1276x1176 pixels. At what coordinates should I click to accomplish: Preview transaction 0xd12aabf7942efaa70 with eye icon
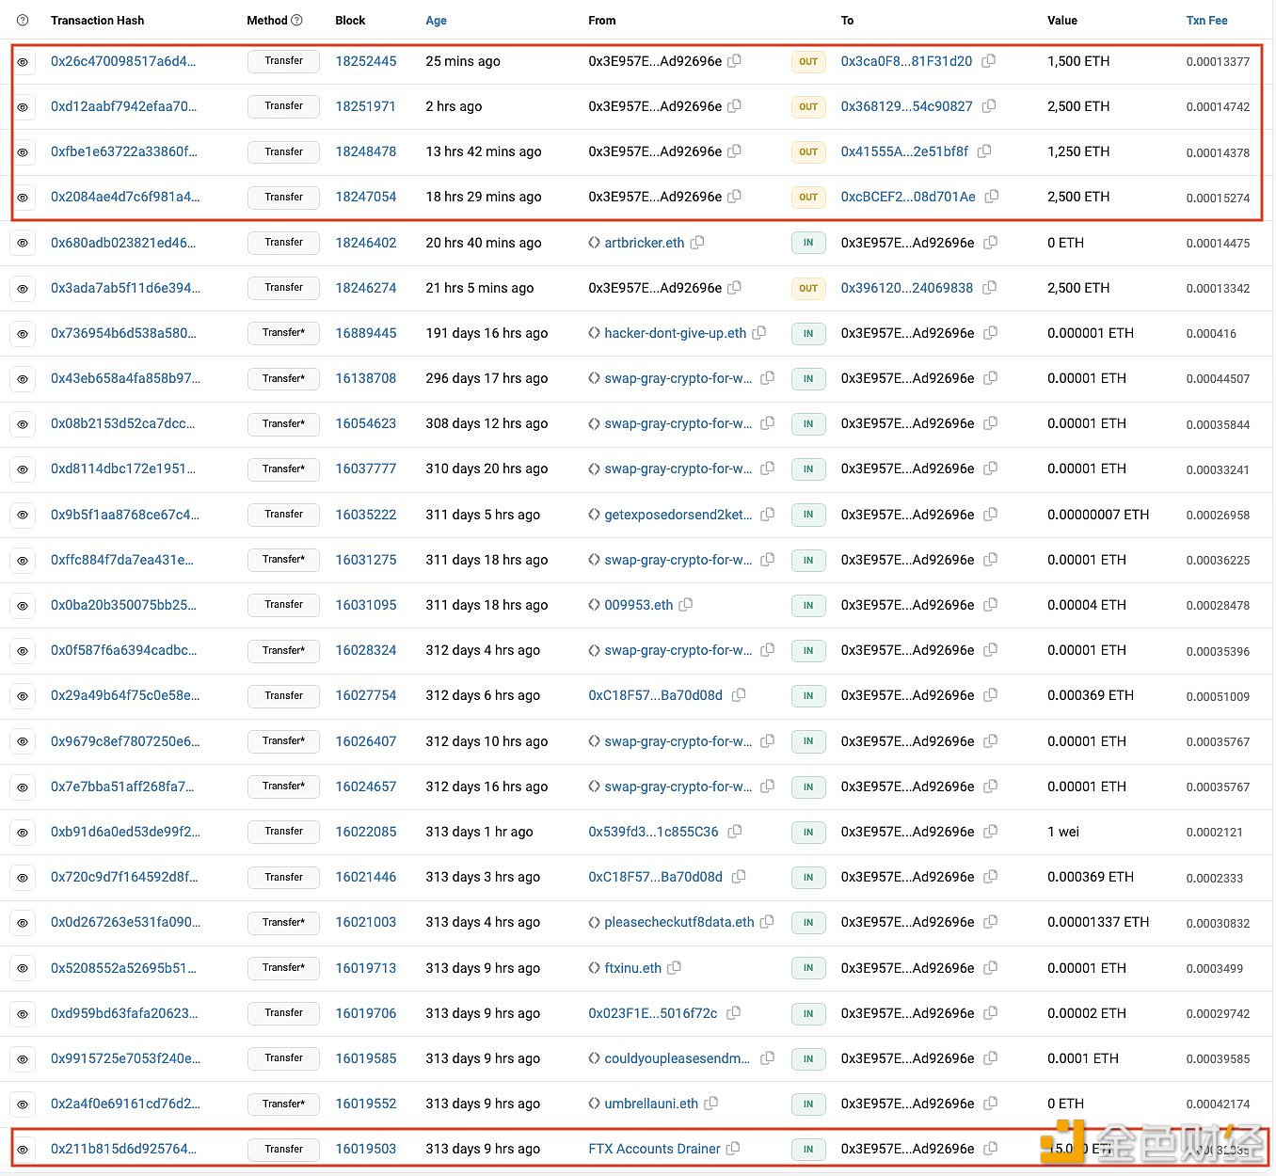coord(23,107)
